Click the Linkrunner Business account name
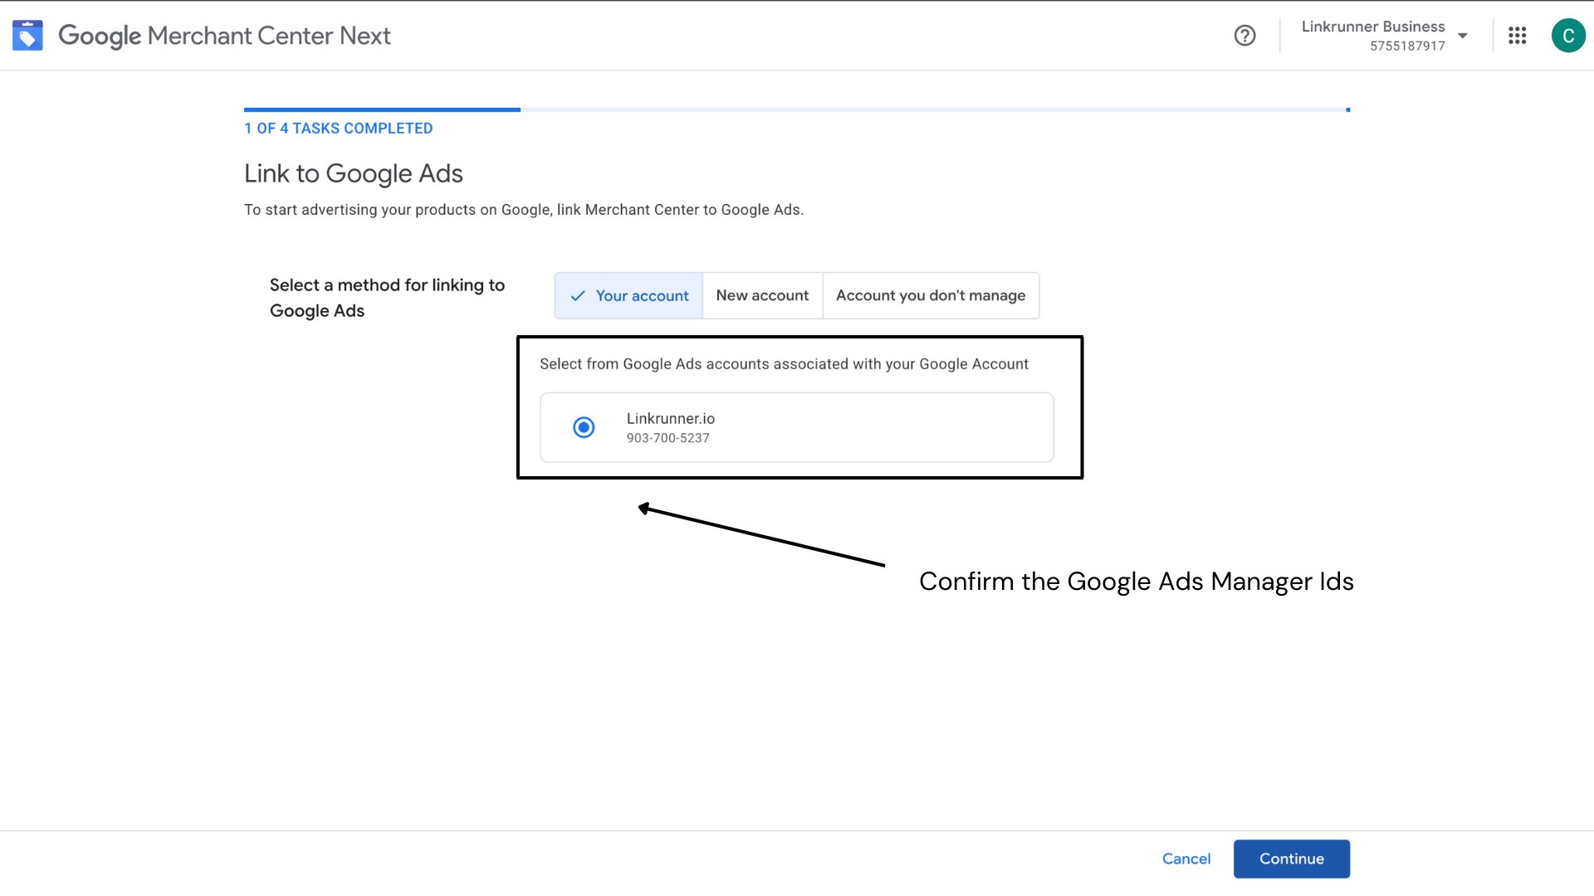The image size is (1594, 896). click(1372, 27)
